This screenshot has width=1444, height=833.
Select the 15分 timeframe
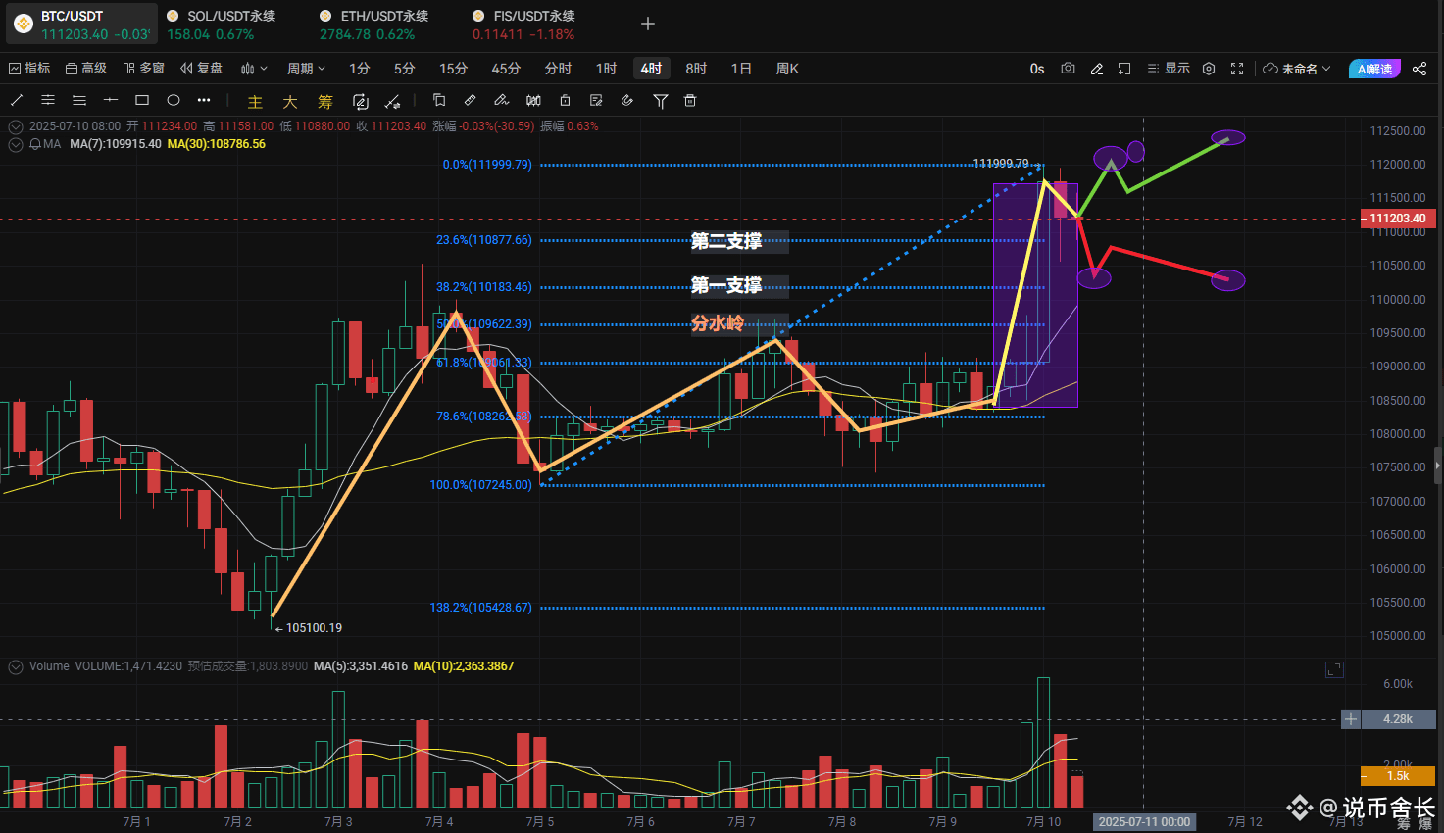[453, 69]
